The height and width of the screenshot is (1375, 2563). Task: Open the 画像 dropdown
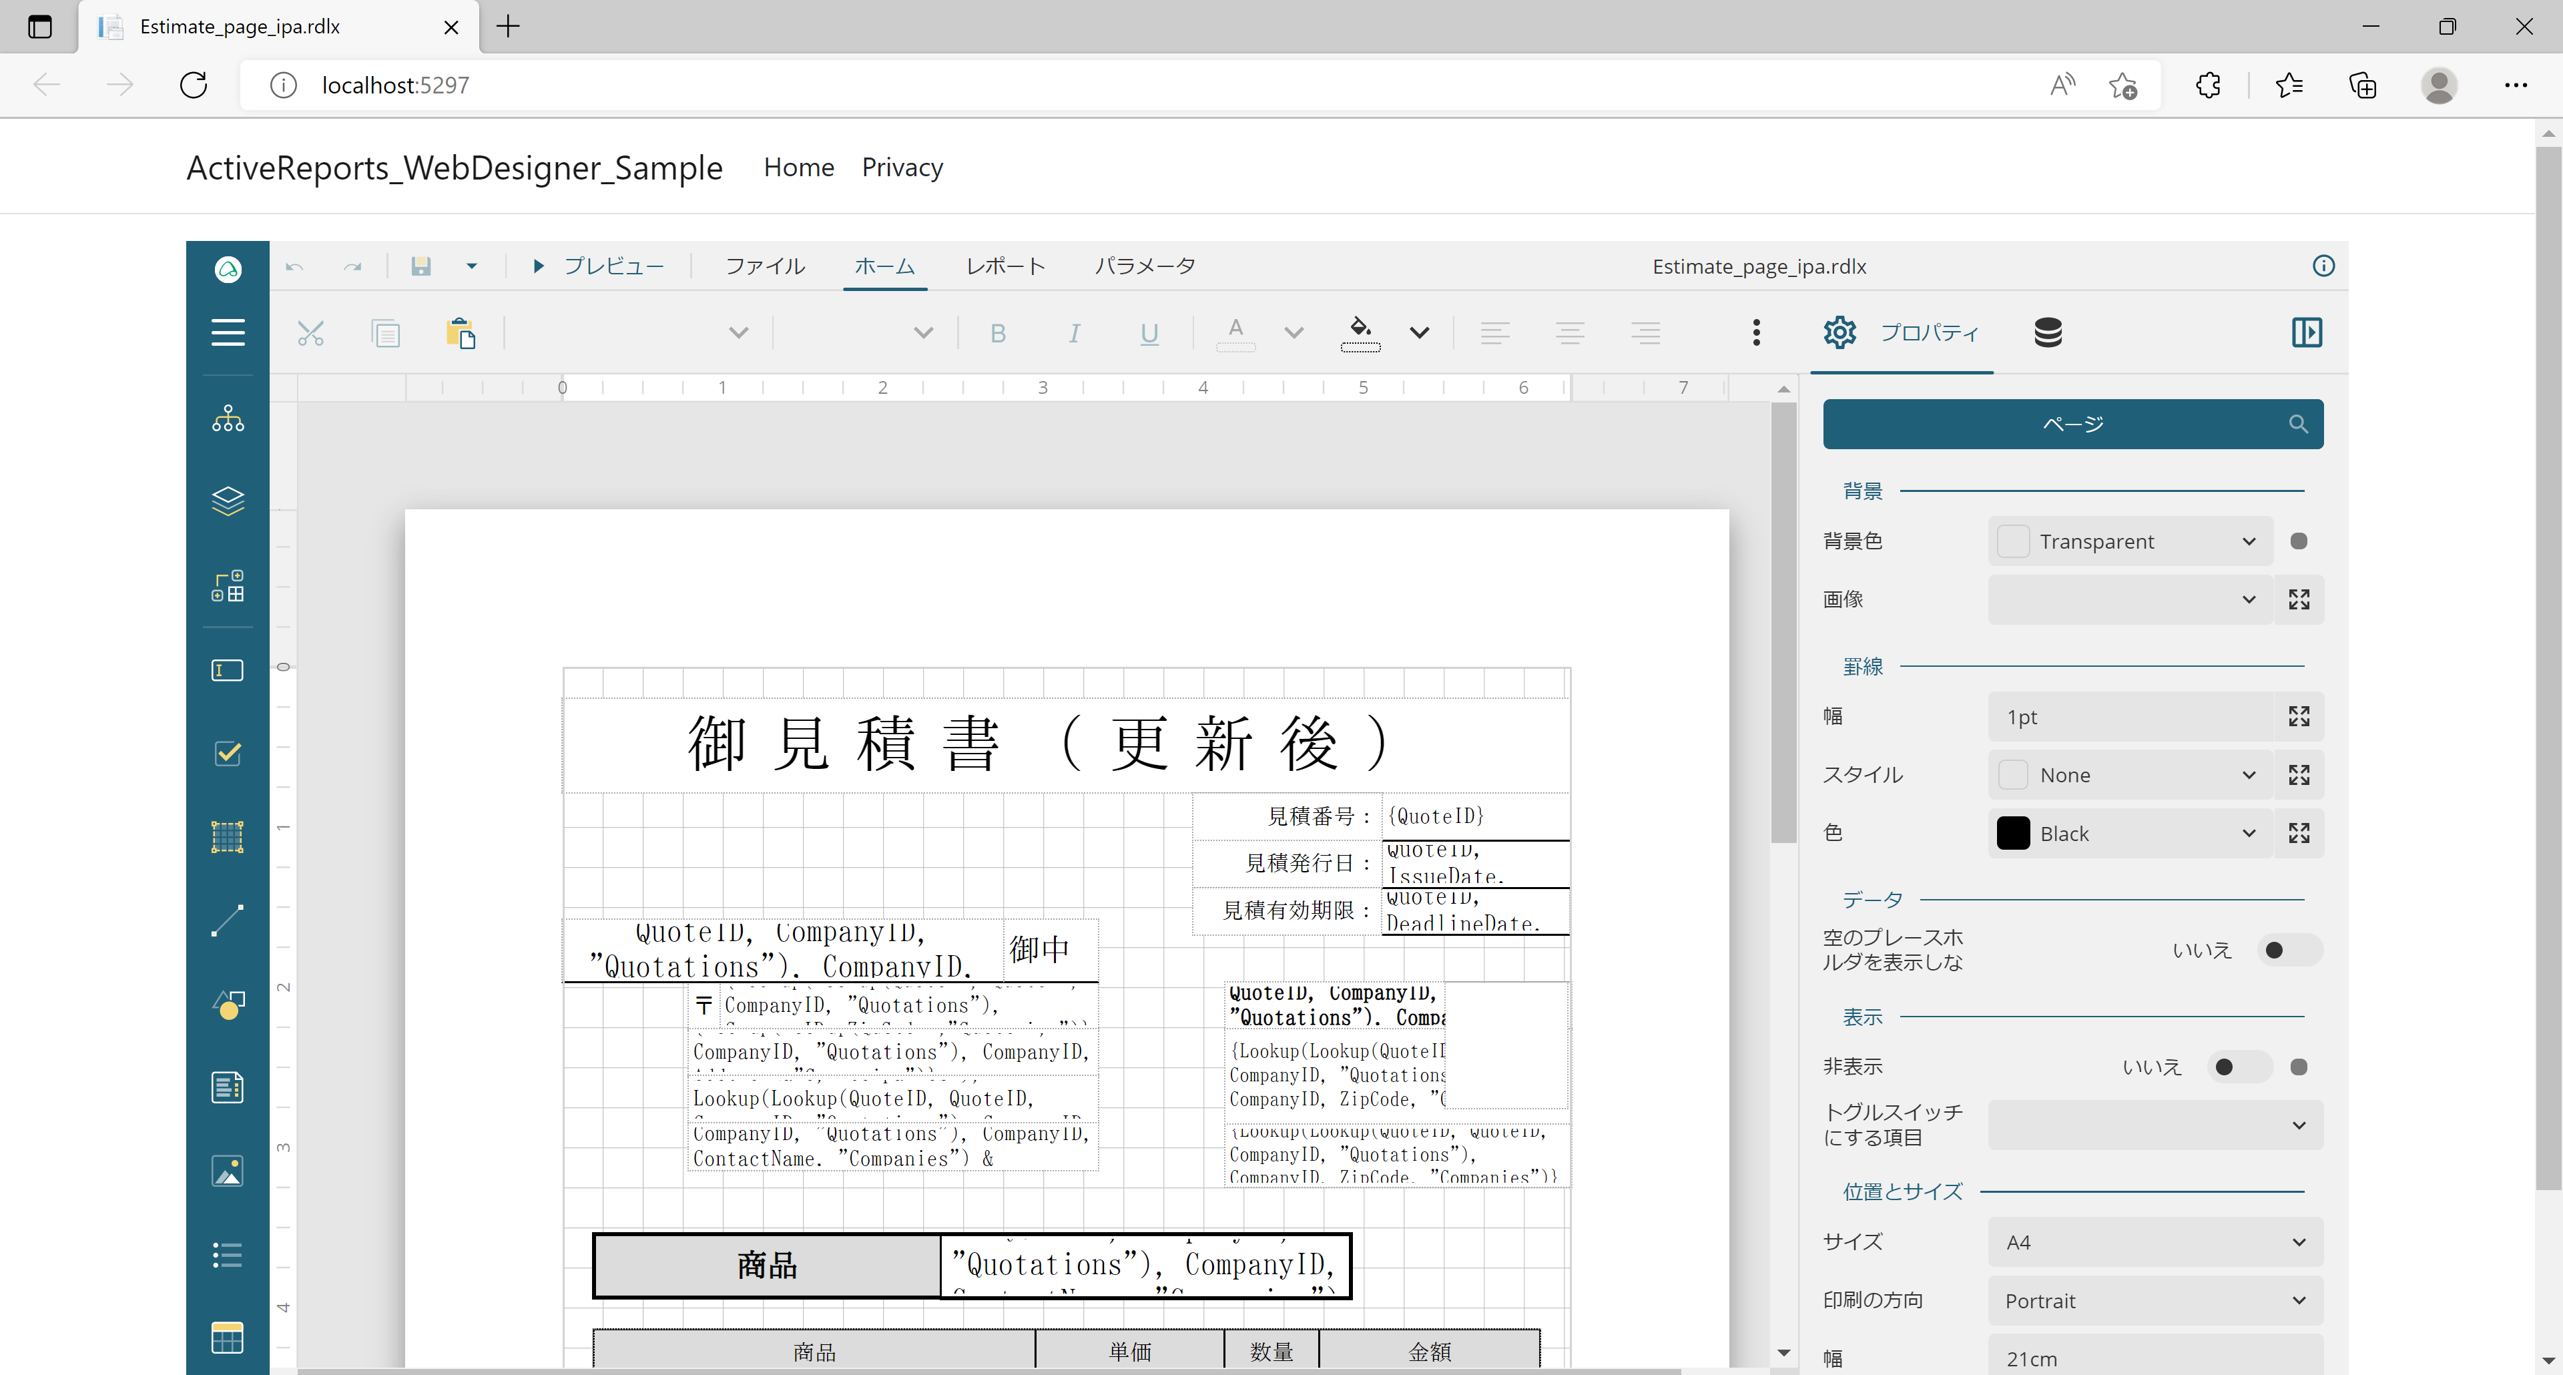[2130, 599]
